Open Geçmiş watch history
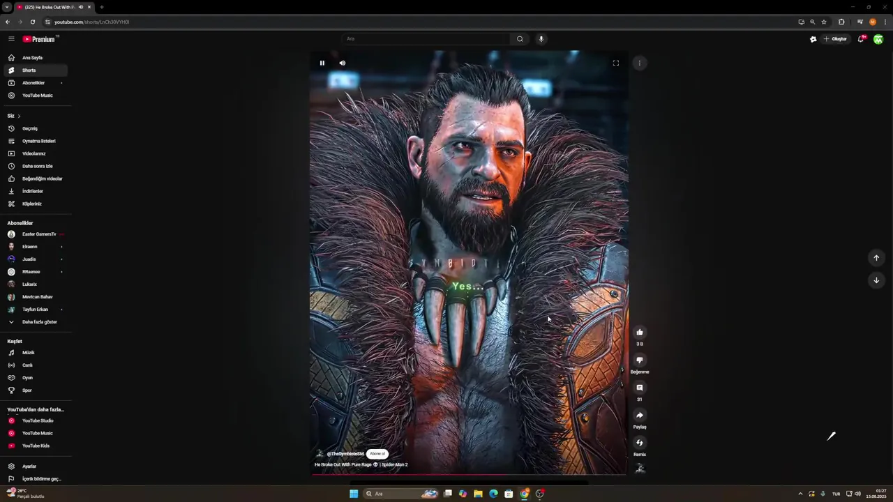This screenshot has width=893, height=502. pyautogui.click(x=35, y=128)
